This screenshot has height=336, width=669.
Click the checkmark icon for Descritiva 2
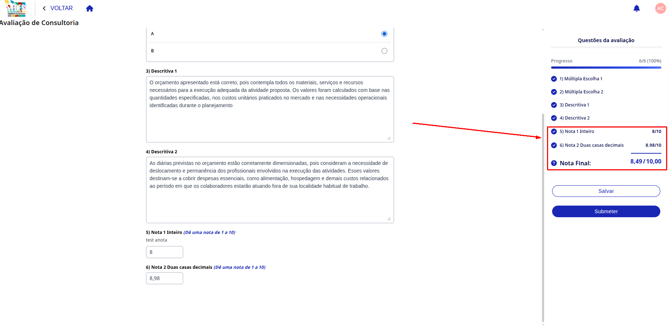click(554, 118)
